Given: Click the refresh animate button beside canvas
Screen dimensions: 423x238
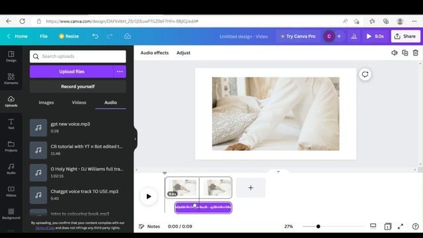Looking at the screenshot, I should point(365,74).
